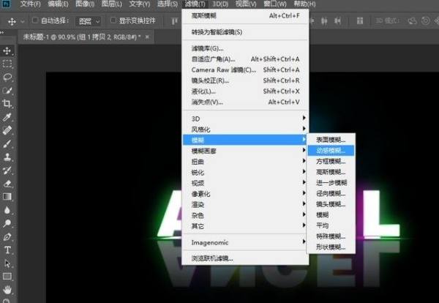439x303 pixels.
Task: Click the 3D roll mode icon in options bar
Action: [x=425, y=20]
